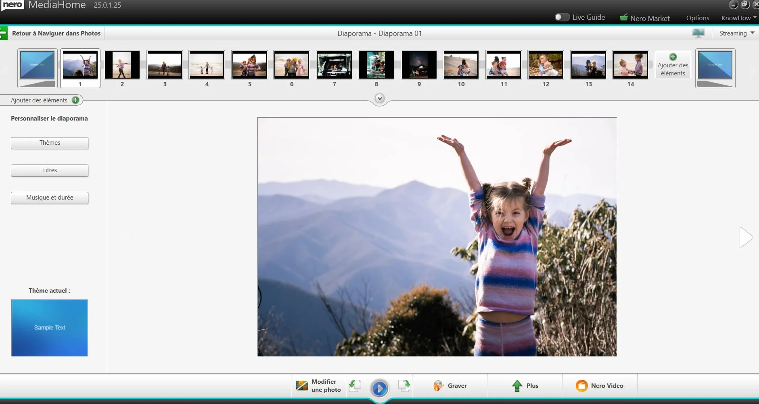The image size is (759, 404).
Task: Select the intro title slide thumbnail
Action: 38,68
